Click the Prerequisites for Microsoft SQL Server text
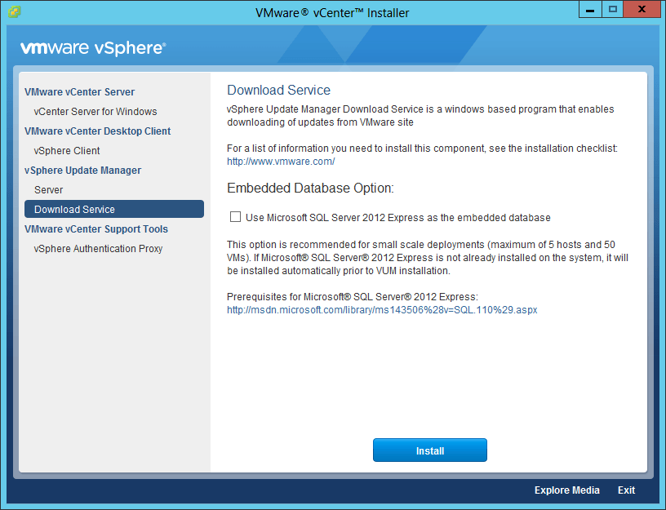Viewport: 666px width, 510px height. (353, 297)
